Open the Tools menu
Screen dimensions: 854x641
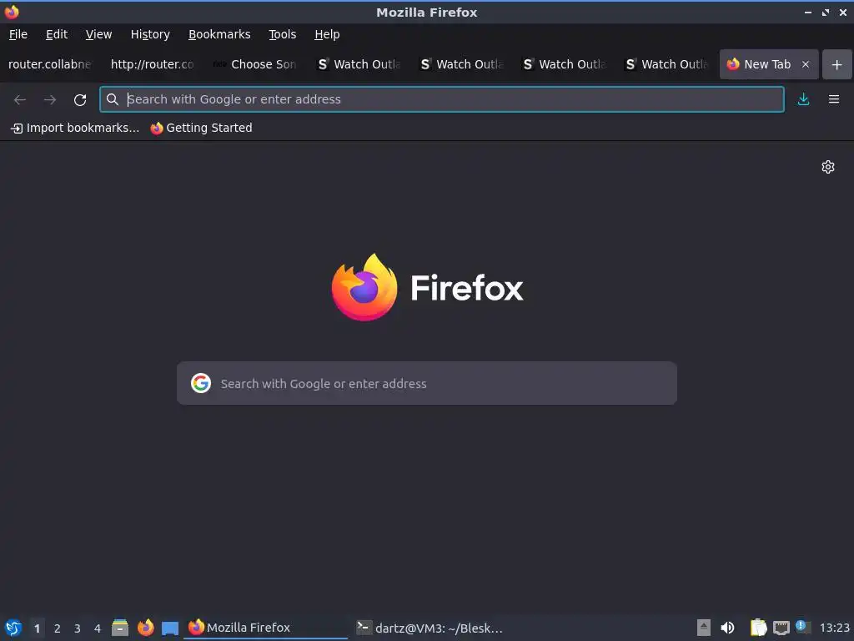(282, 34)
